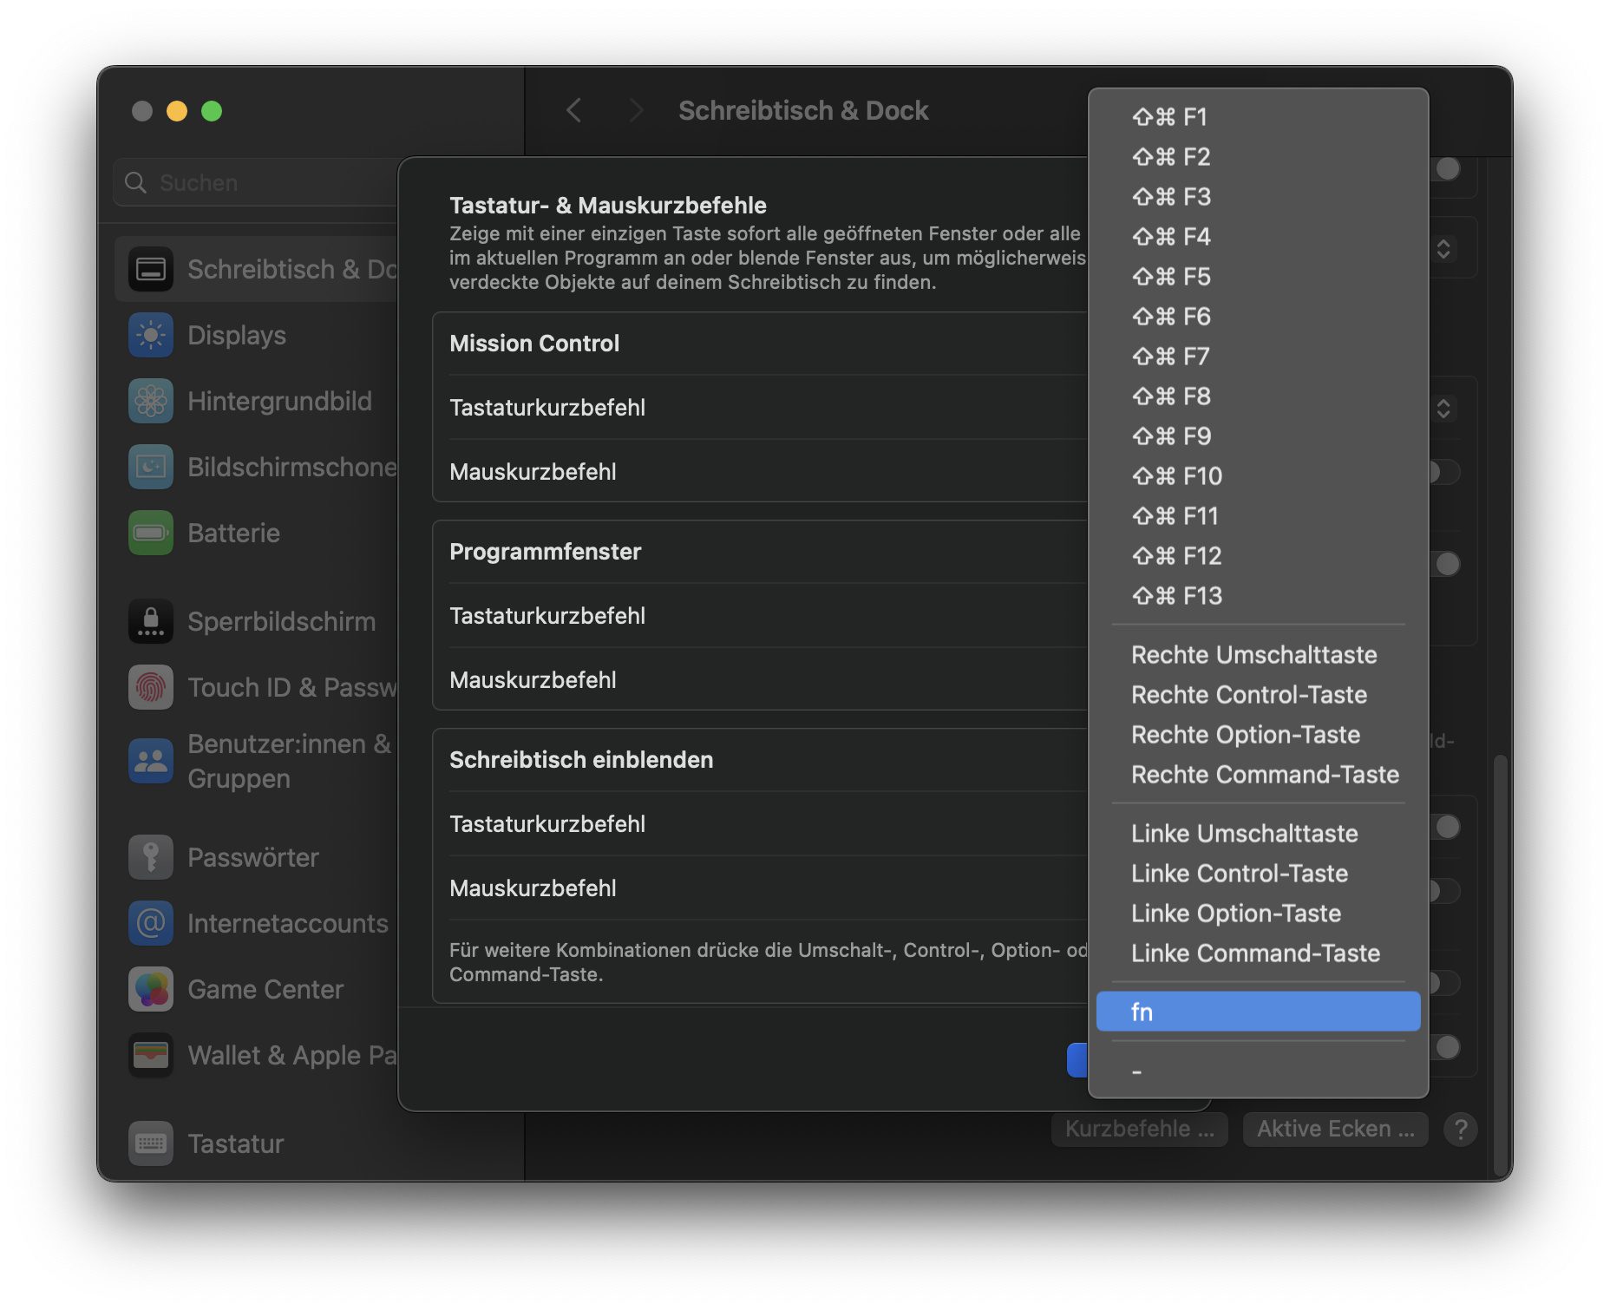Image resolution: width=1610 pixels, height=1310 pixels.
Task: Click the Suchen search field
Action: click(260, 183)
